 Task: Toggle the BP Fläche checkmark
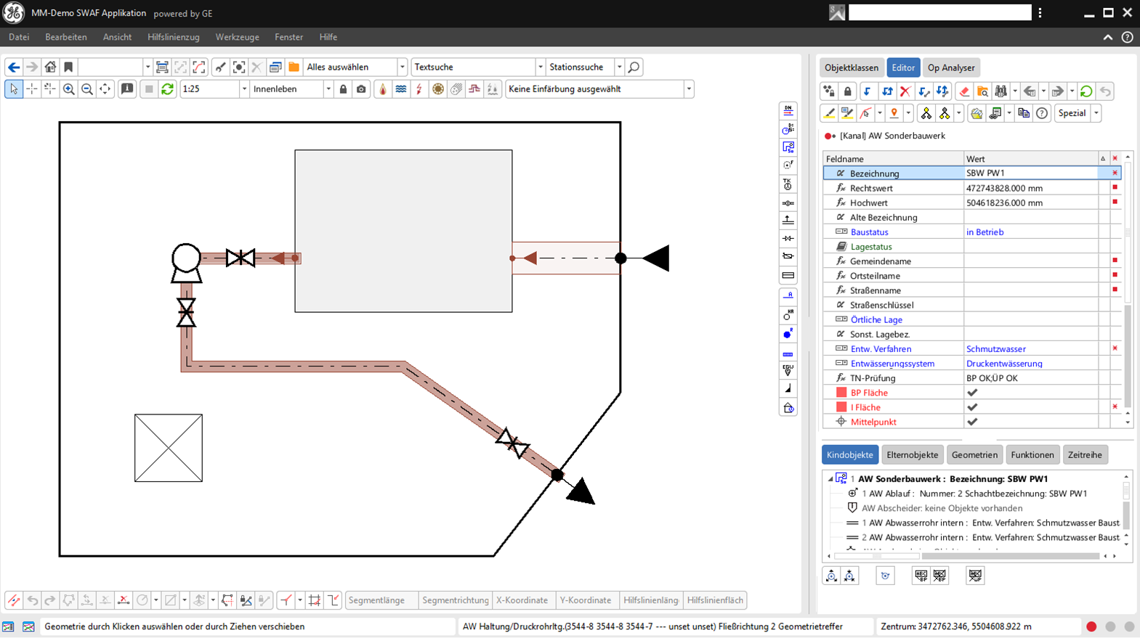pyautogui.click(x=972, y=393)
